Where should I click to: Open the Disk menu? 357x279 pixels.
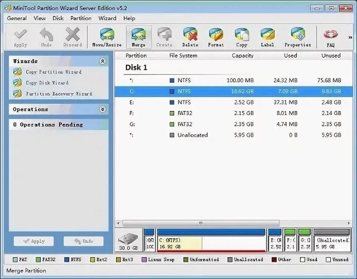(x=58, y=18)
